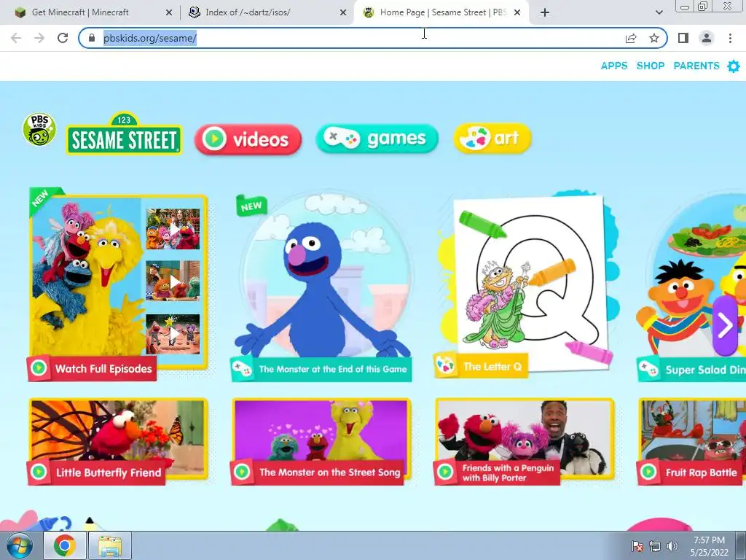Open the blue settings gear icon

tap(734, 66)
